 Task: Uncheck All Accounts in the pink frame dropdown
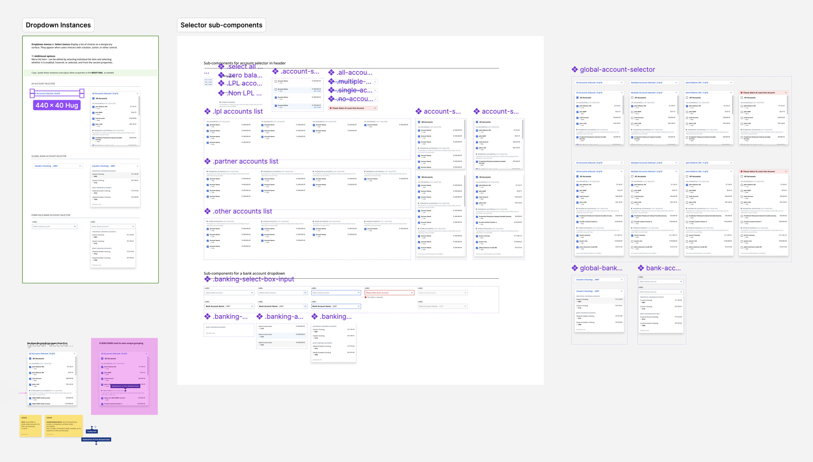point(102,359)
